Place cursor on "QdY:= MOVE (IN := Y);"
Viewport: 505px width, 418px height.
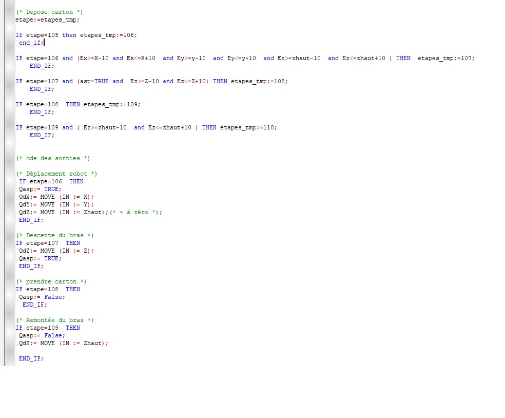pyautogui.click(x=56, y=204)
